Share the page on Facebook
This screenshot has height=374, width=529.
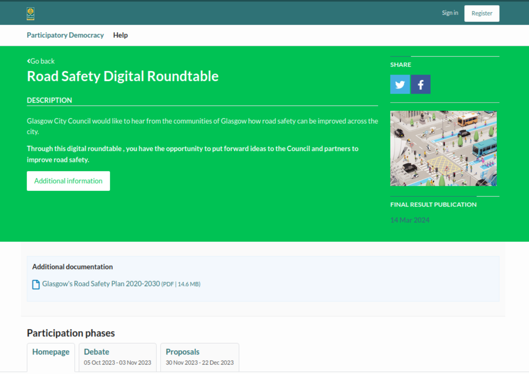point(420,84)
